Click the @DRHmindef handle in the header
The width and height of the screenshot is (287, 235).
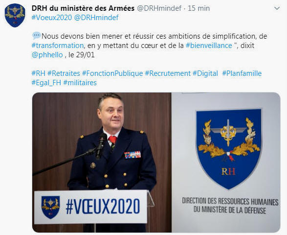(x=159, y=8)
